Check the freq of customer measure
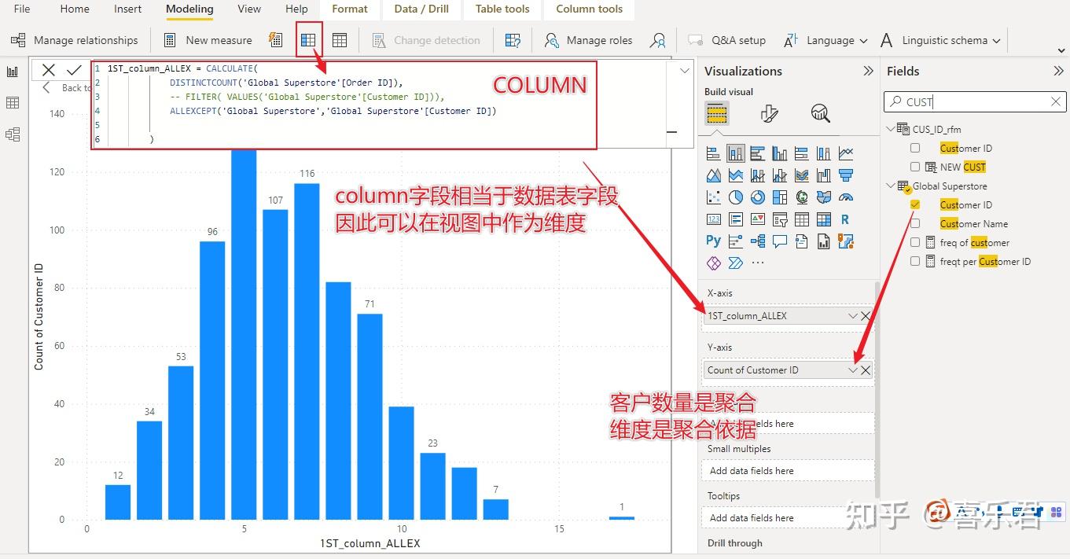The image size is (1070, 559). 915,242
